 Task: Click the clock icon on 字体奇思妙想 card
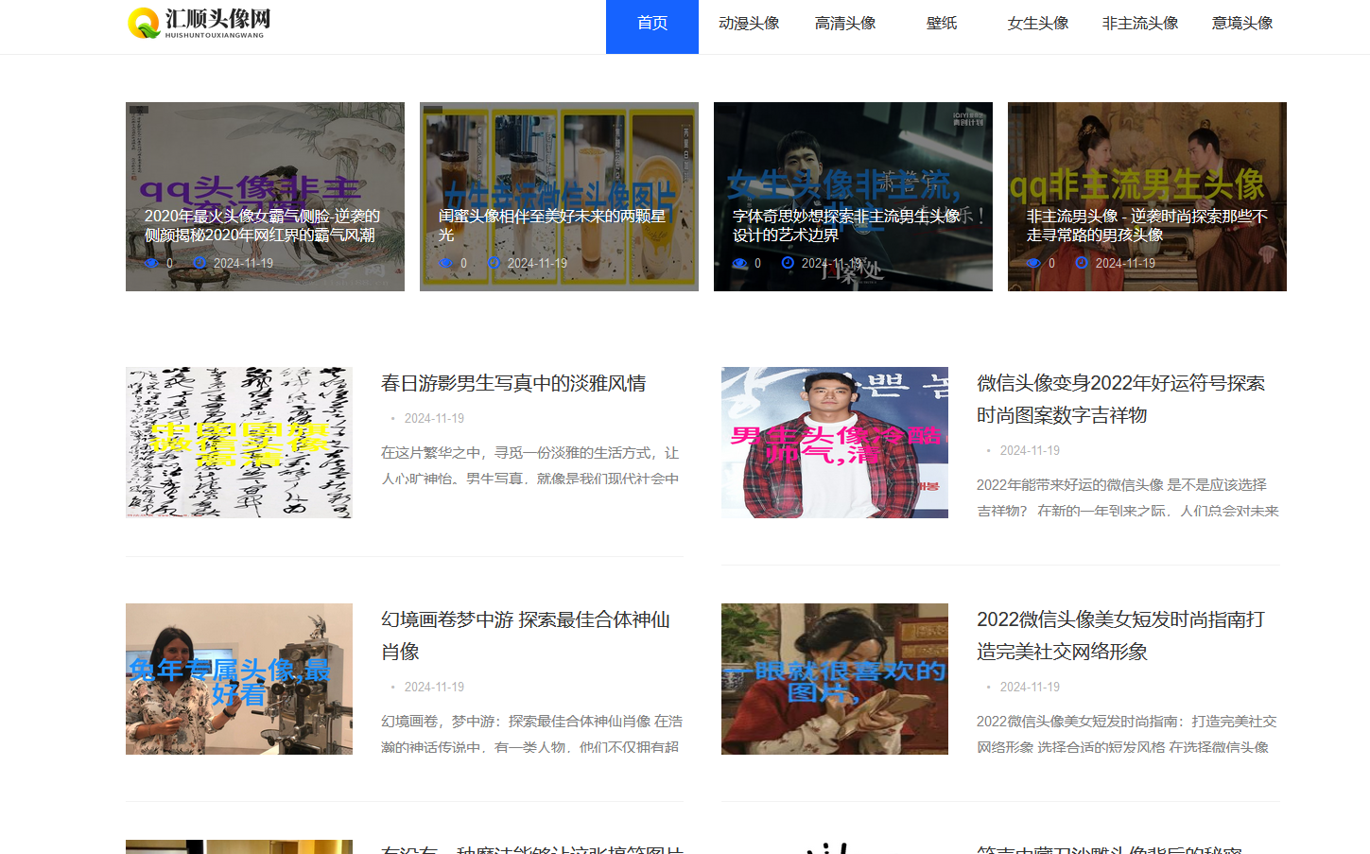click(x=788, y=263)
